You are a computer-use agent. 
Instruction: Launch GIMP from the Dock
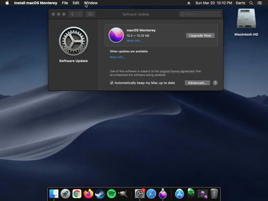click(123, 194)
